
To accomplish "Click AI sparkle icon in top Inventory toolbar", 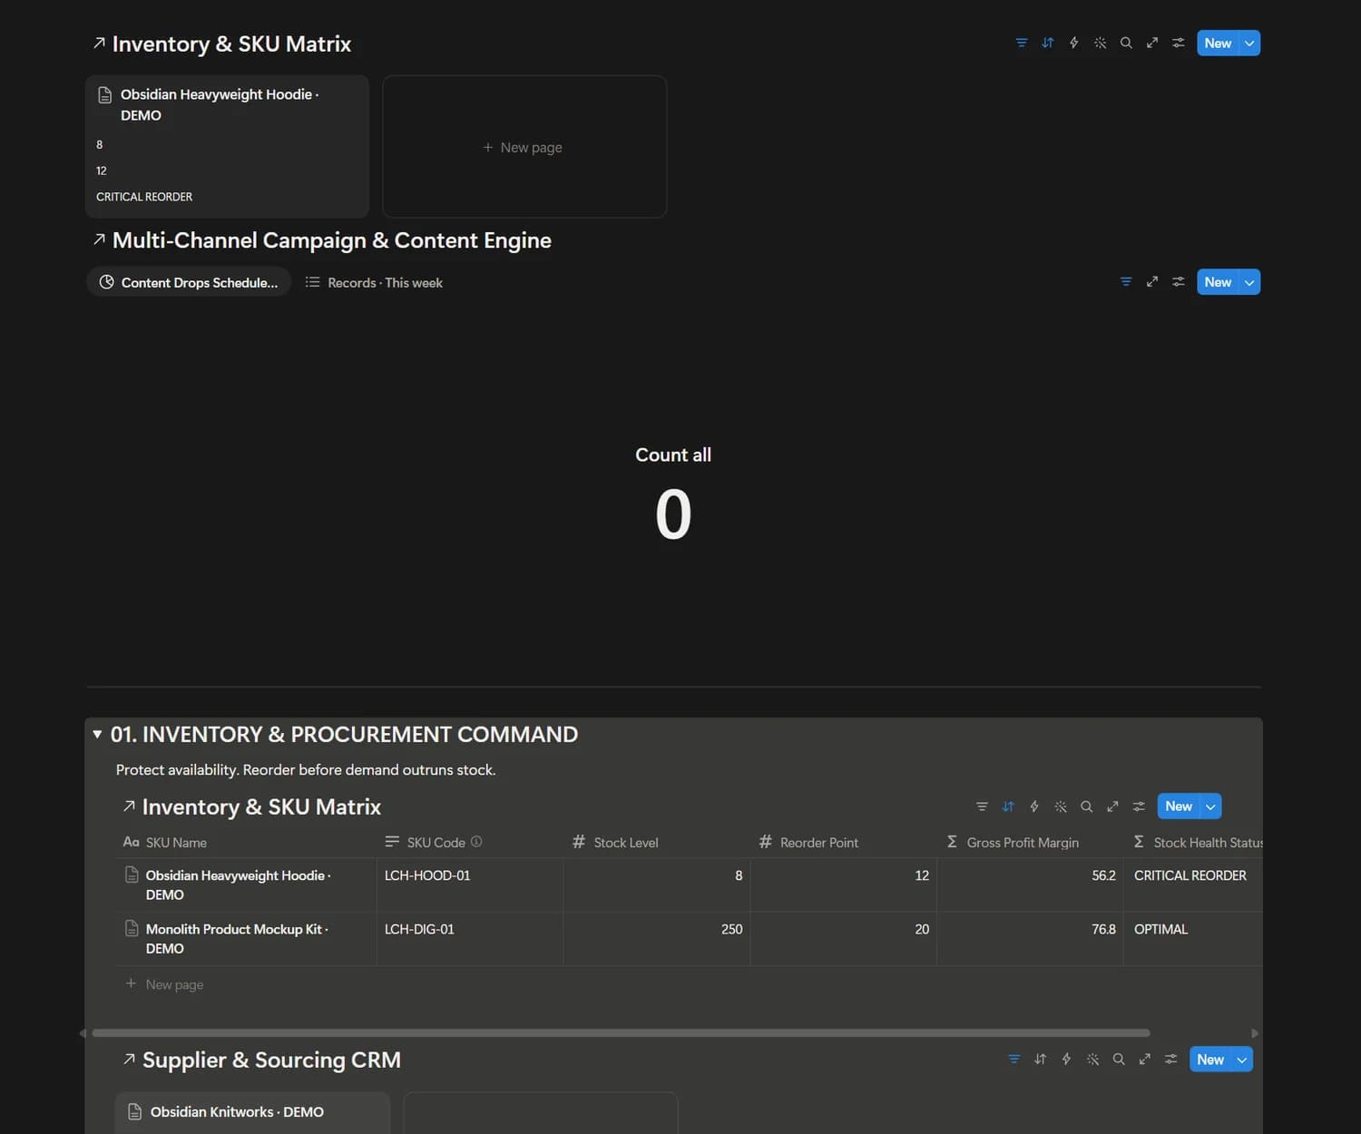I will pyautogui.click(x=1100, y=43).
